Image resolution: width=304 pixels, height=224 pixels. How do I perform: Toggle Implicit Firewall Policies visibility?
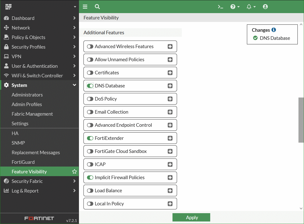point(90,177)
